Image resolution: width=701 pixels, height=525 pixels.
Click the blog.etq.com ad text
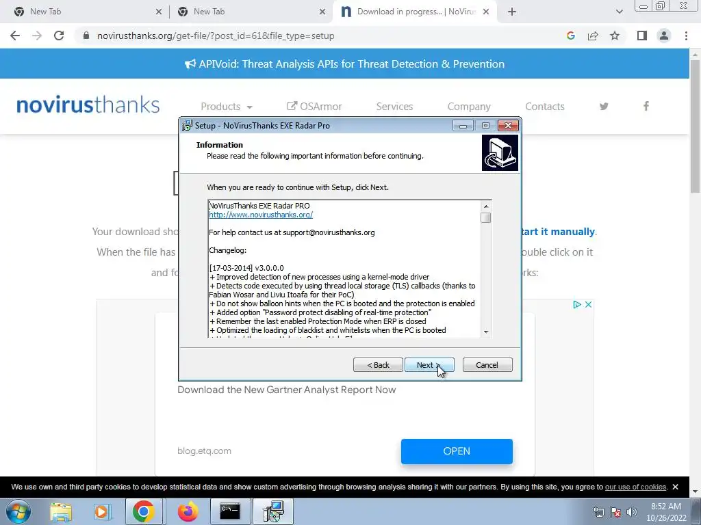click(x=204, y=451)
